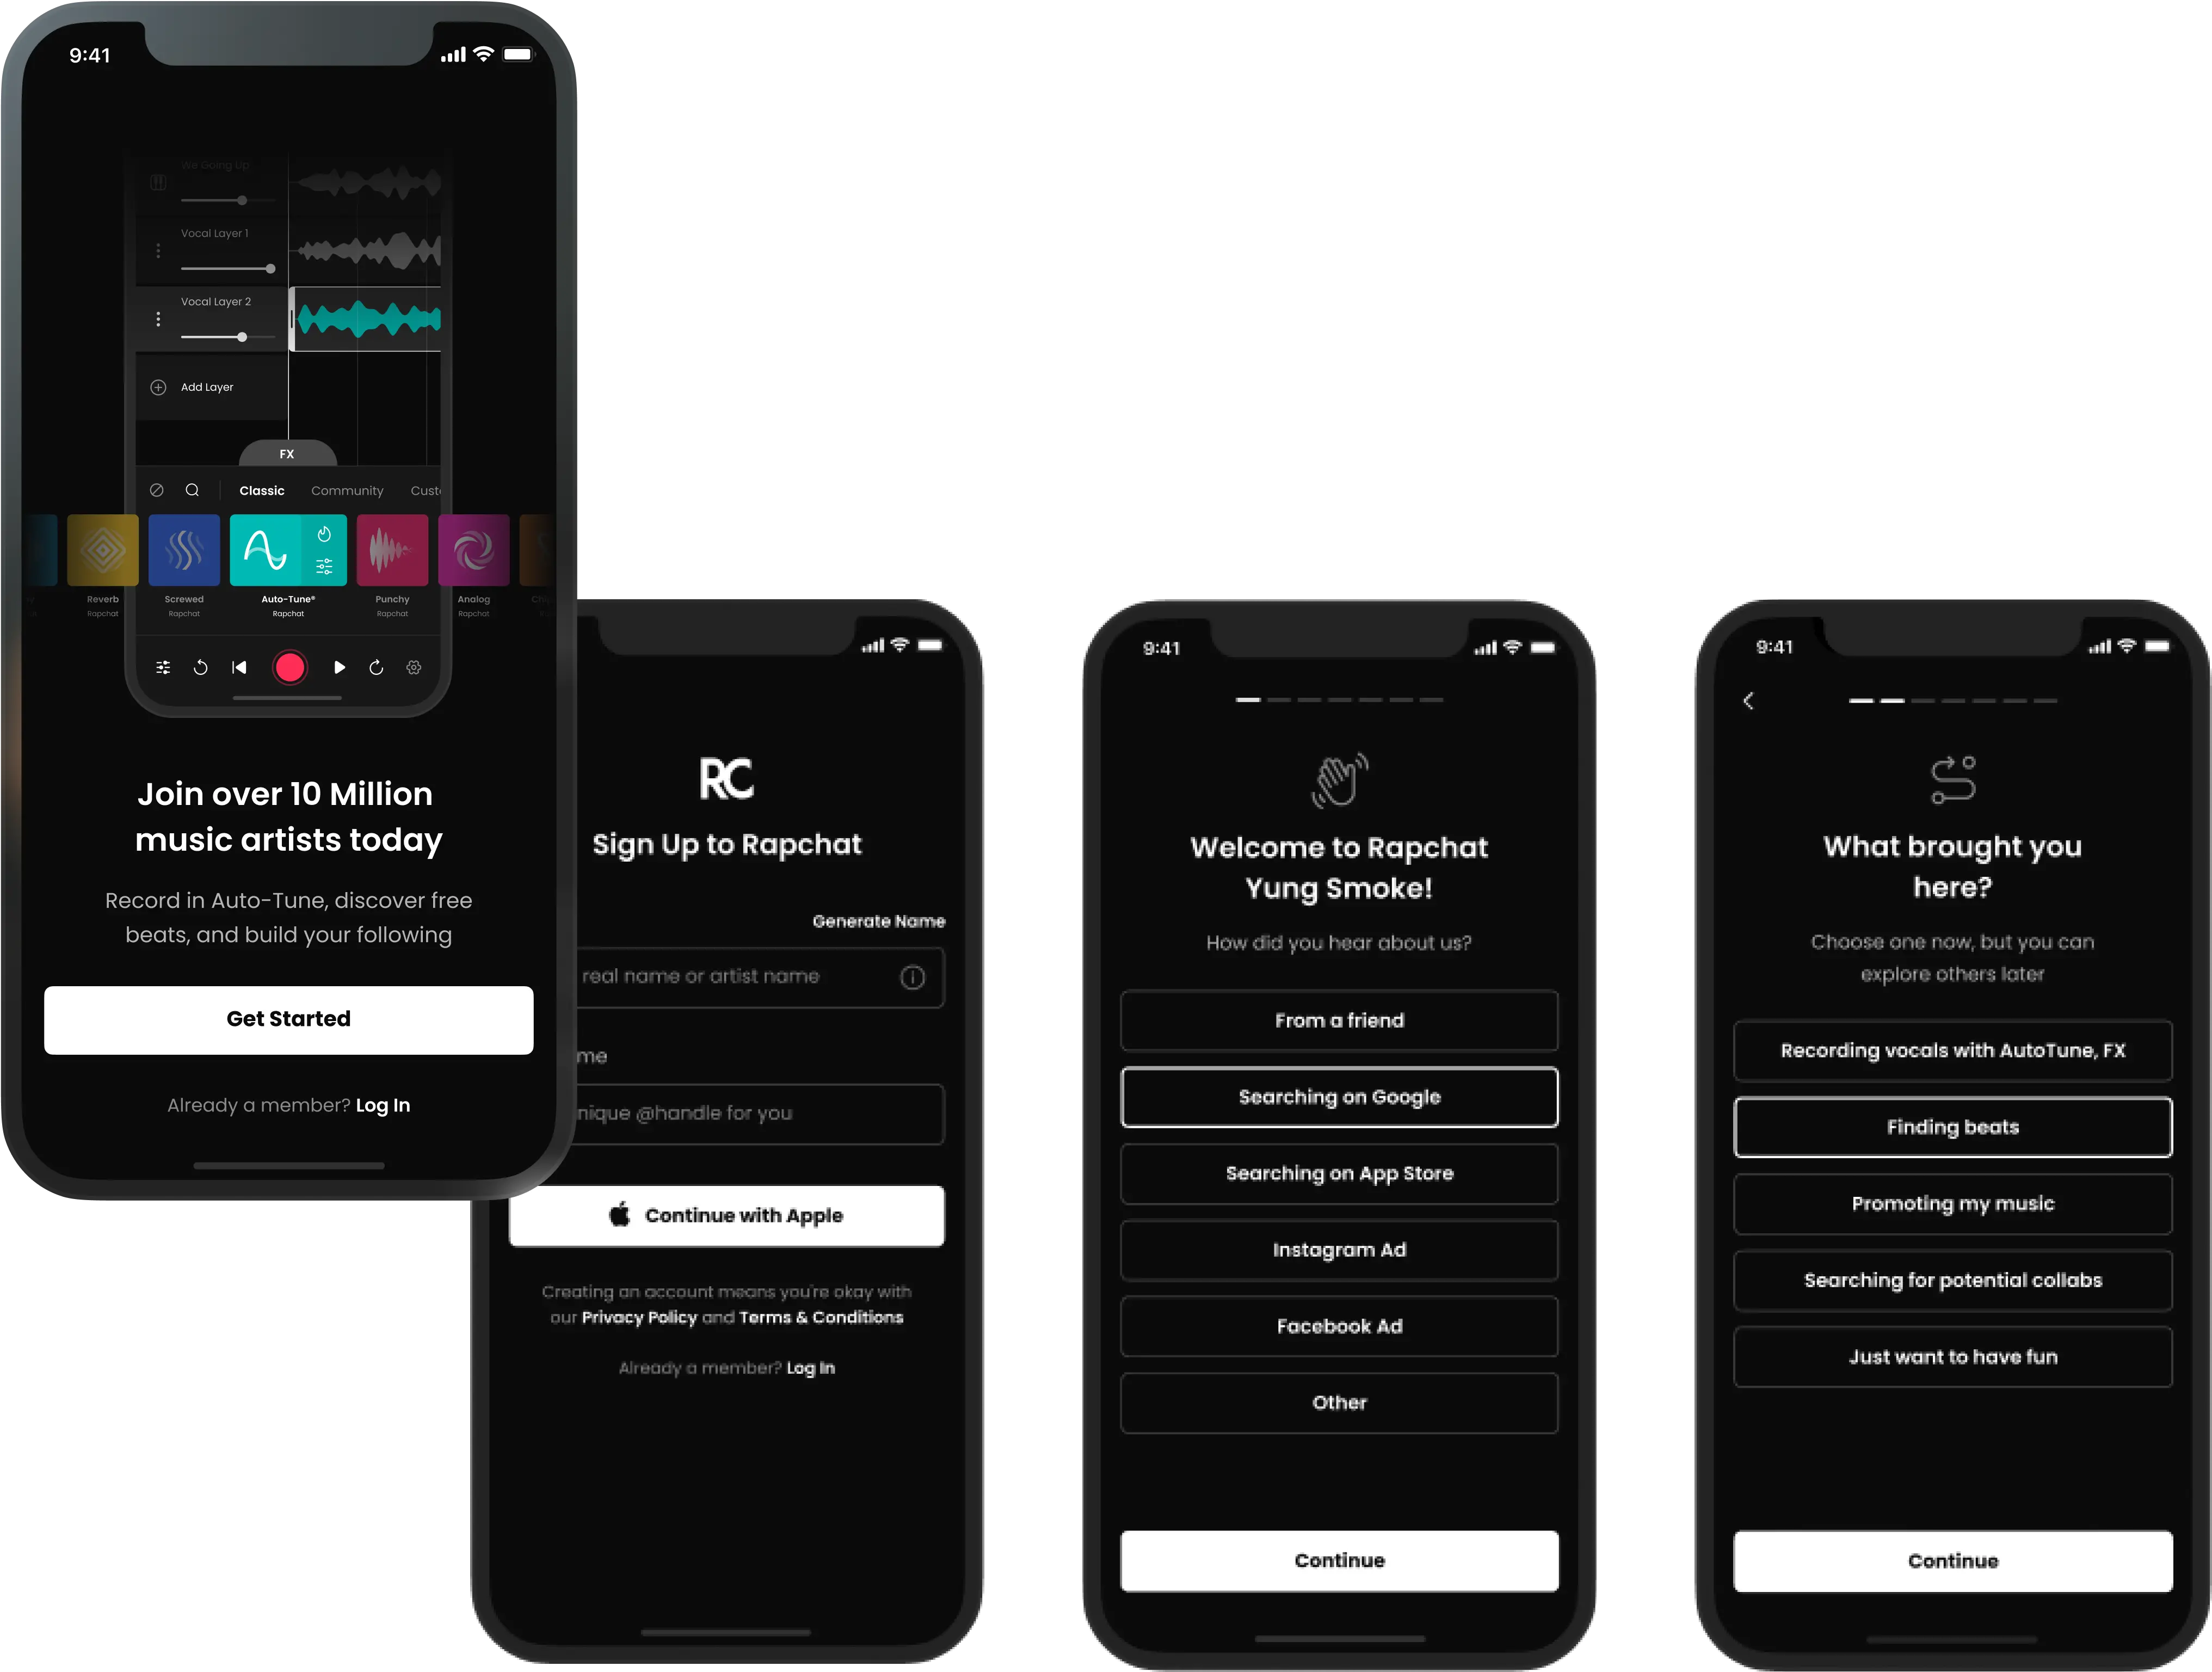
Task: Click the FX panel label button
Action: point(286,451)
